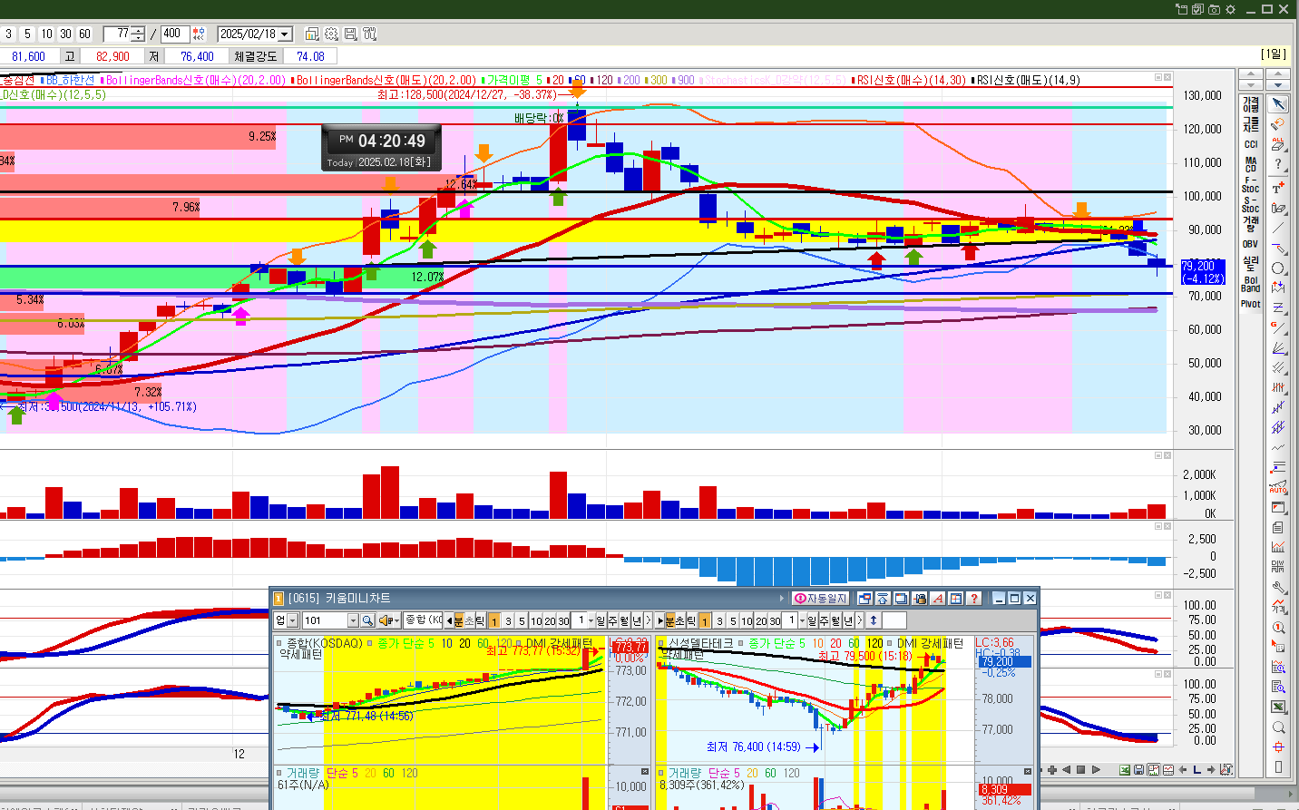Image resolution: width=1299 pixels, height=810 pixels.
Task: Toggle the OBV indicator in right panel
Action: (x=1249, y=243)
